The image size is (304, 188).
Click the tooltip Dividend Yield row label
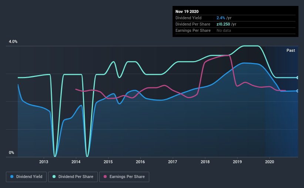tap(188, 18)
